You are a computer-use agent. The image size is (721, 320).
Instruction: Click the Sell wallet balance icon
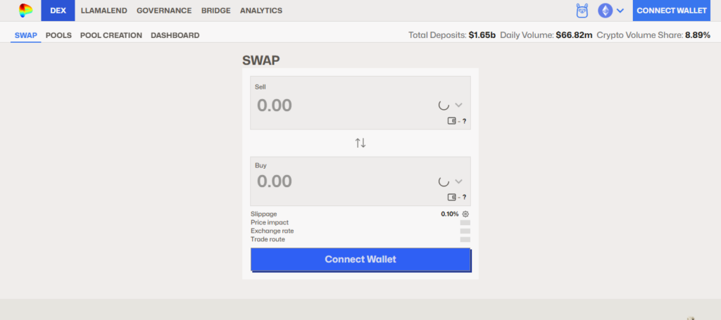[x=451, y=121]
